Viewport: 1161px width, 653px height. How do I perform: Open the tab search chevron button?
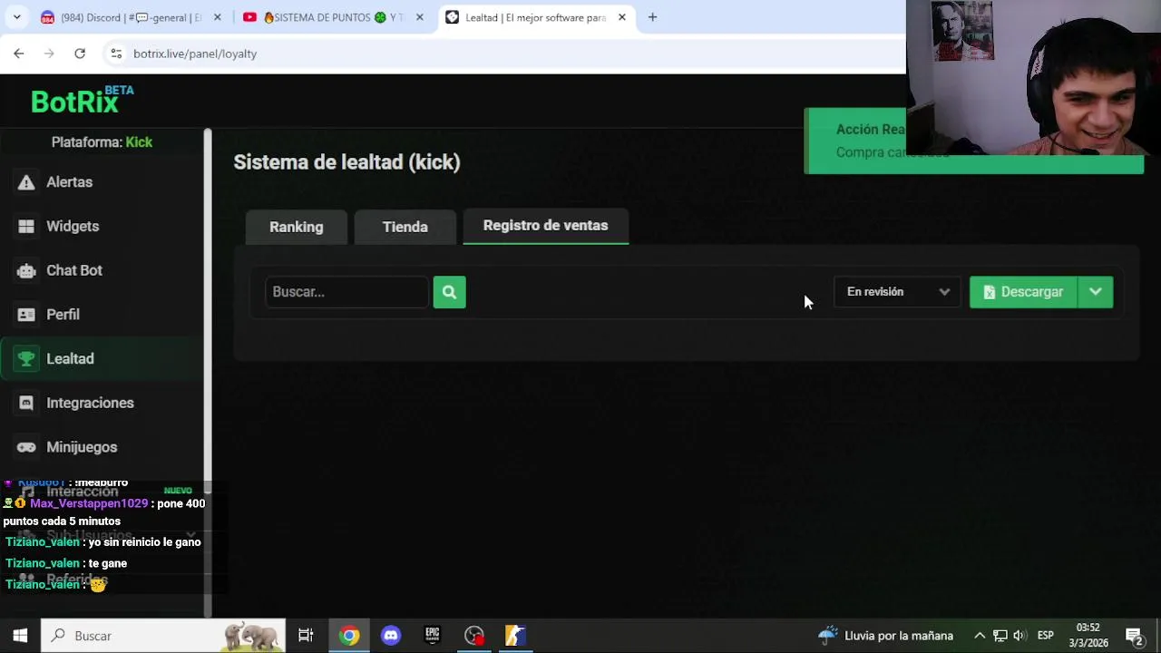pyautogui.click(x=16, y=17)
